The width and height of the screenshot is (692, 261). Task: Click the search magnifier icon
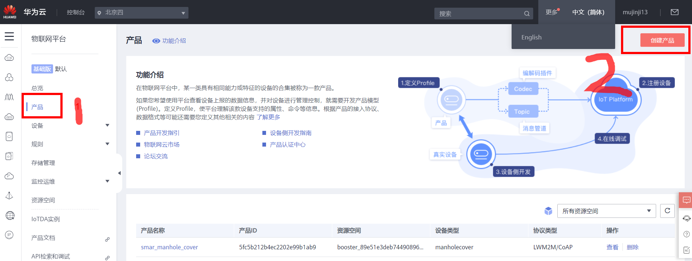tap(527, 14)
